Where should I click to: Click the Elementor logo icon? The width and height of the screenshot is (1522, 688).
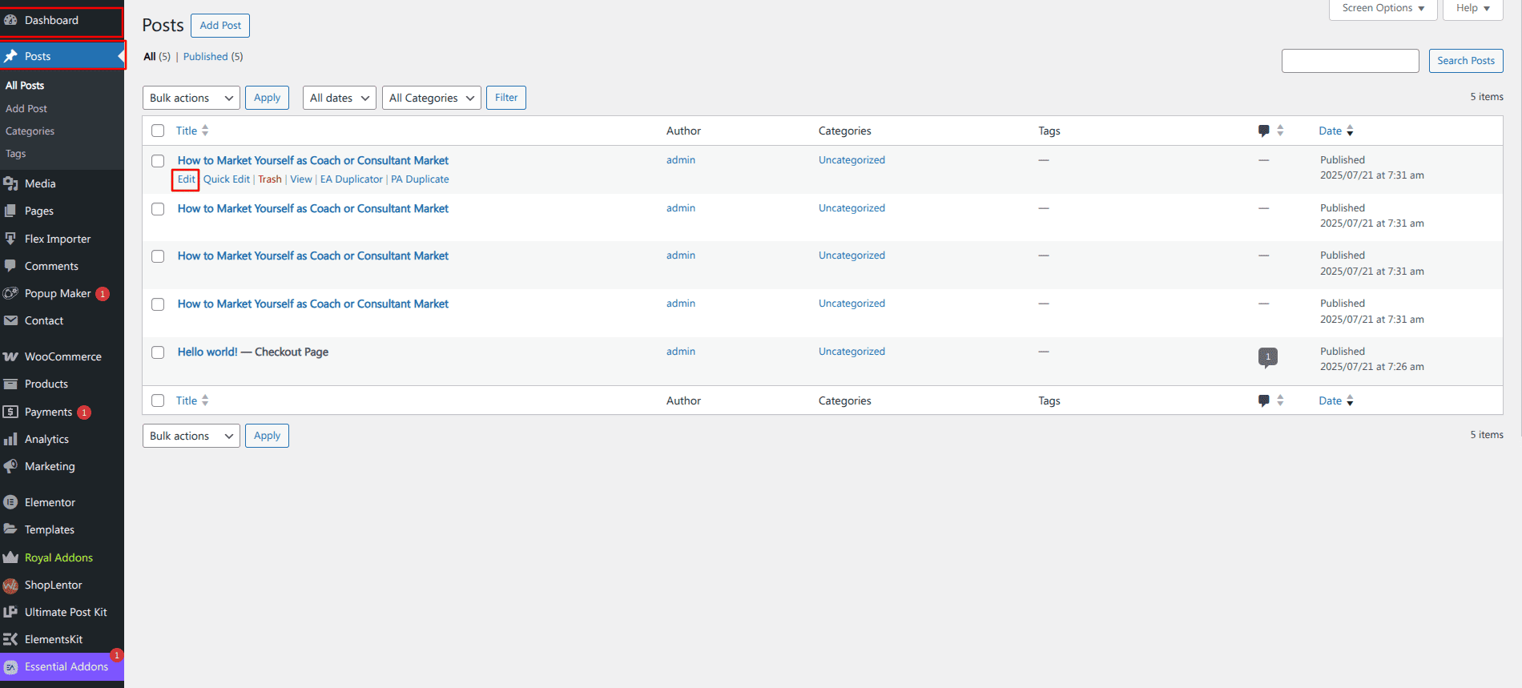(10, 502)
